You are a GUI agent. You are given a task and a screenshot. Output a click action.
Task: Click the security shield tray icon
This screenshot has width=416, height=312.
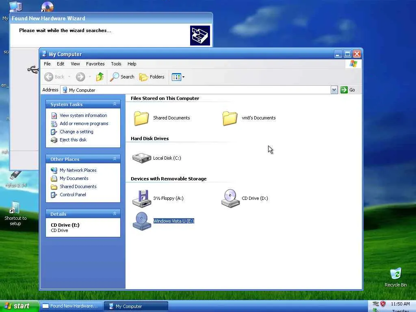[383, 304]
